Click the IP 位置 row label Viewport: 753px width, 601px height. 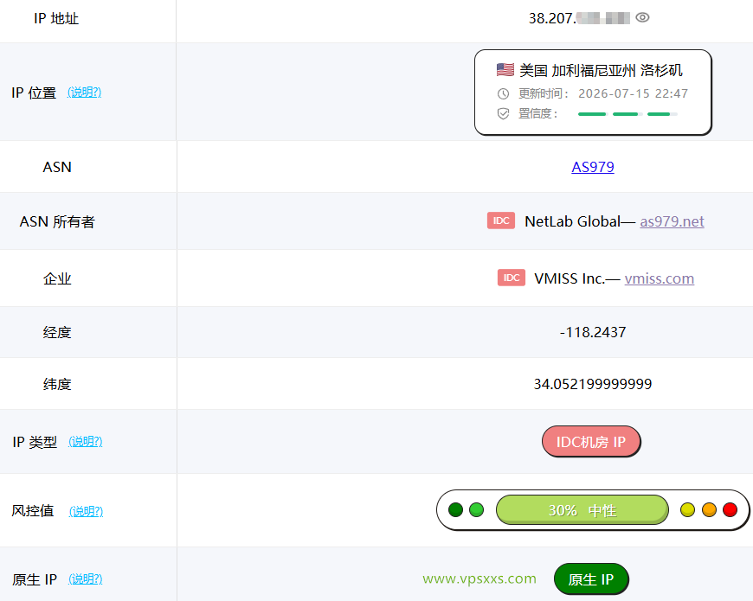click(34, 93)
